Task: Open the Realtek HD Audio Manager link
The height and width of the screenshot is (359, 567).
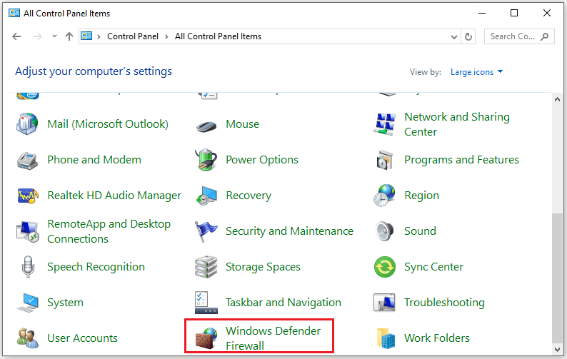Action: pos(114,196)
